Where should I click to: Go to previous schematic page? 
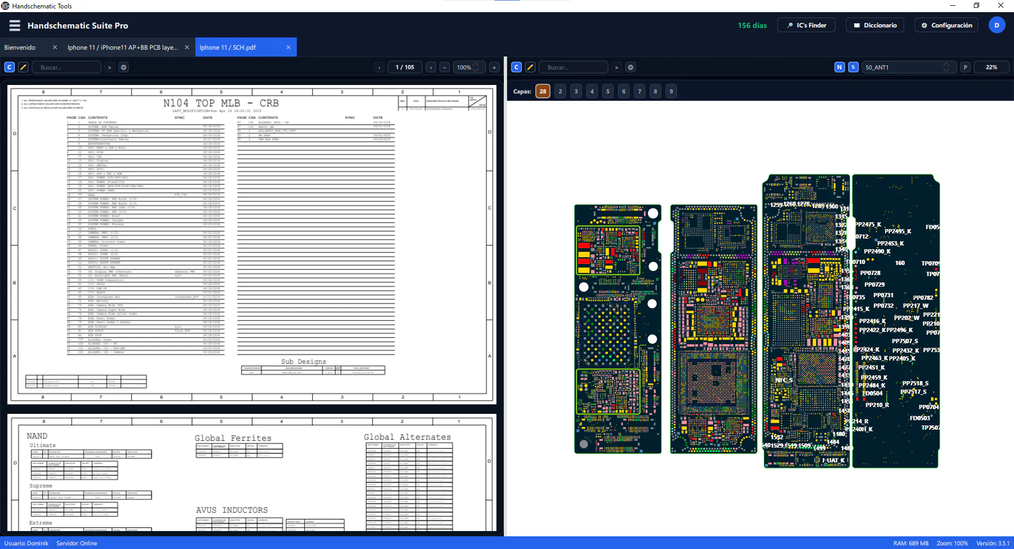point(379,67)
